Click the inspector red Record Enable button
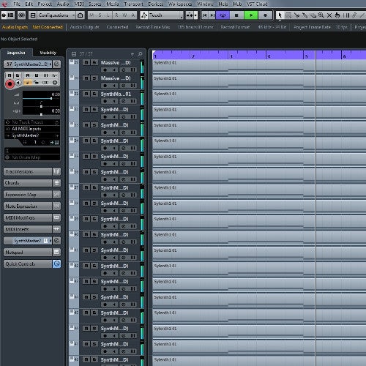 10,84
